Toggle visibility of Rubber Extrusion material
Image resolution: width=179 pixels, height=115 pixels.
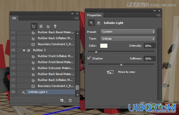13,68
